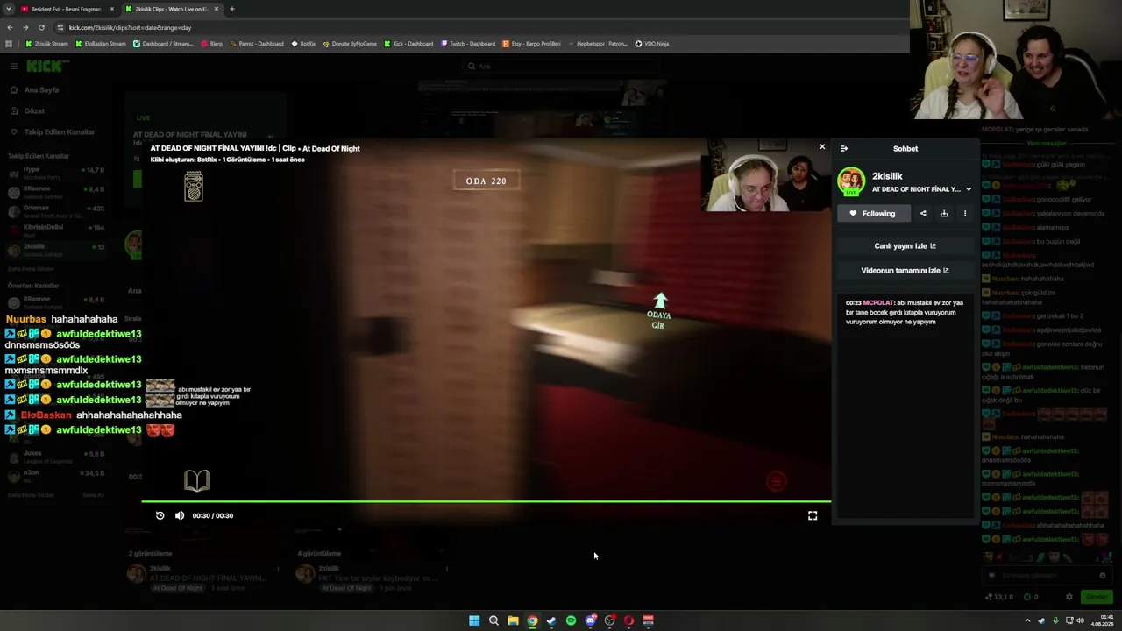Open a new browser tab
1122x631 pixels.
point(231,9)
